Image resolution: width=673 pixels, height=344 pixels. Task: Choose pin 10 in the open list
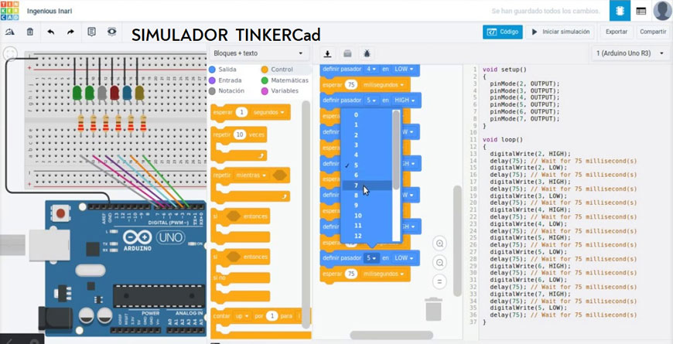(x=367, y=216)
